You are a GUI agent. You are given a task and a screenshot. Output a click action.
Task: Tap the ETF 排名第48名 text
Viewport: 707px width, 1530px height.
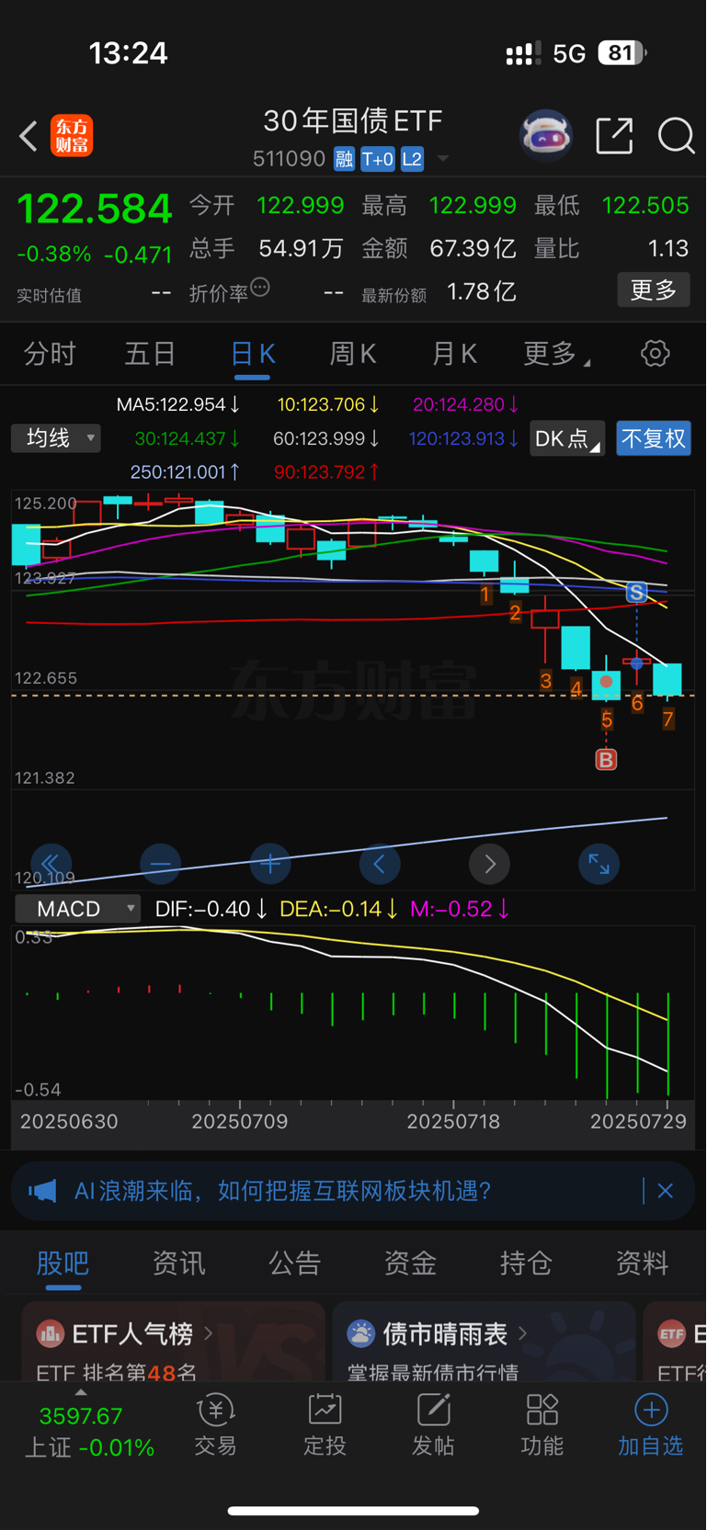point(117,1373)
